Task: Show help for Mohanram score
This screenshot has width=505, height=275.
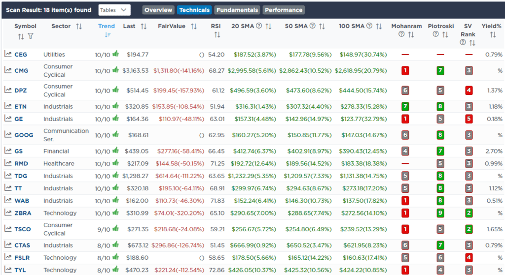Action: click(401, 34)
